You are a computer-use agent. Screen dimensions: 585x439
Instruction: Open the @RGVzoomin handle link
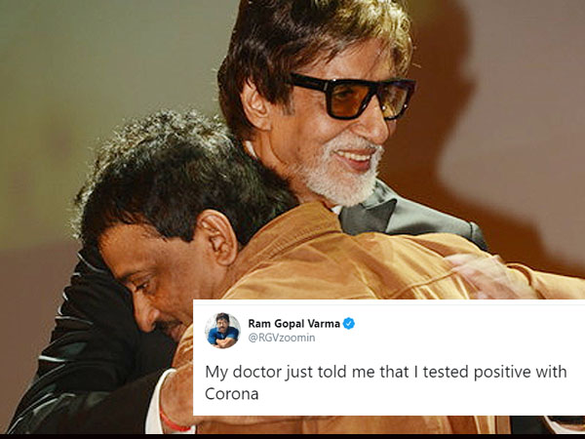pos(282,338)
